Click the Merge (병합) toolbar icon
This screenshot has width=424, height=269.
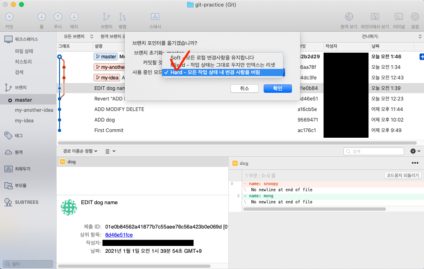tap(122, 17)
